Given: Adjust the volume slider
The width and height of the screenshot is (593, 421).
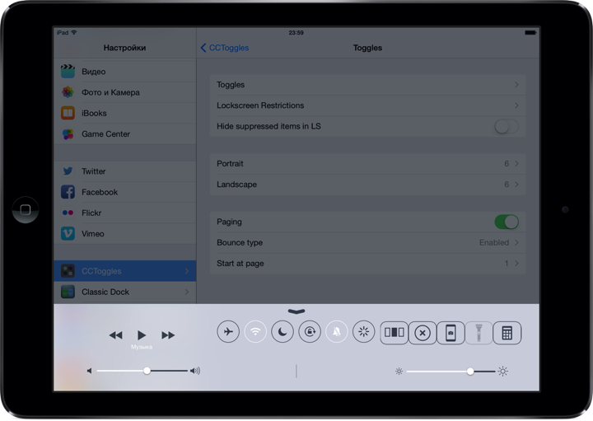Looking at the screenshot, I should (x=147, y=371).
